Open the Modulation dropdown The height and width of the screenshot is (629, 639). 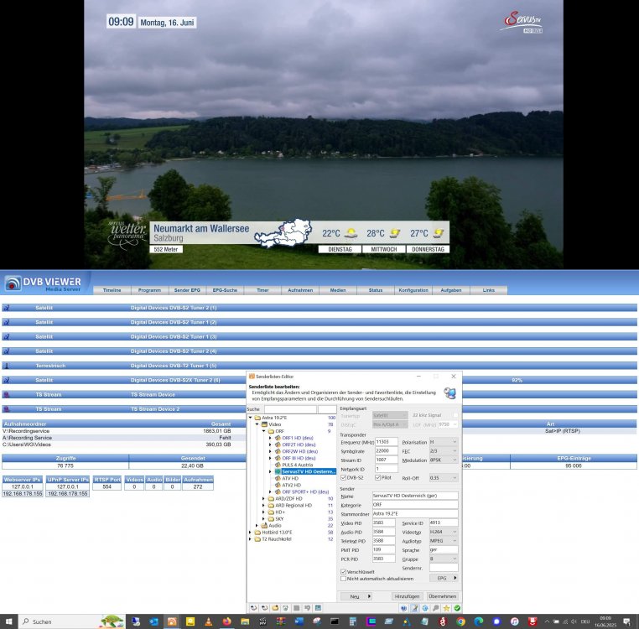click(443, 460)
